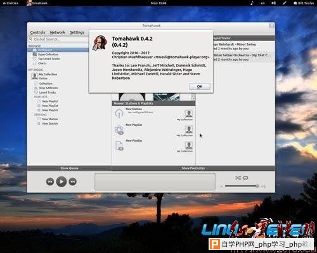The image size is (317, 253).
Task: Open the Tomahawk app menu in top bar
Action: [x=37, y=3]
